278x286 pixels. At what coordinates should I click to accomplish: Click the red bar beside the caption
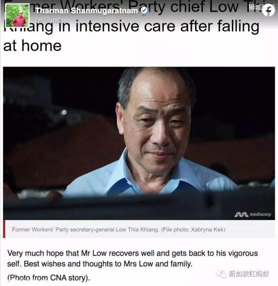pyautogui.click(x=4, y=229)
